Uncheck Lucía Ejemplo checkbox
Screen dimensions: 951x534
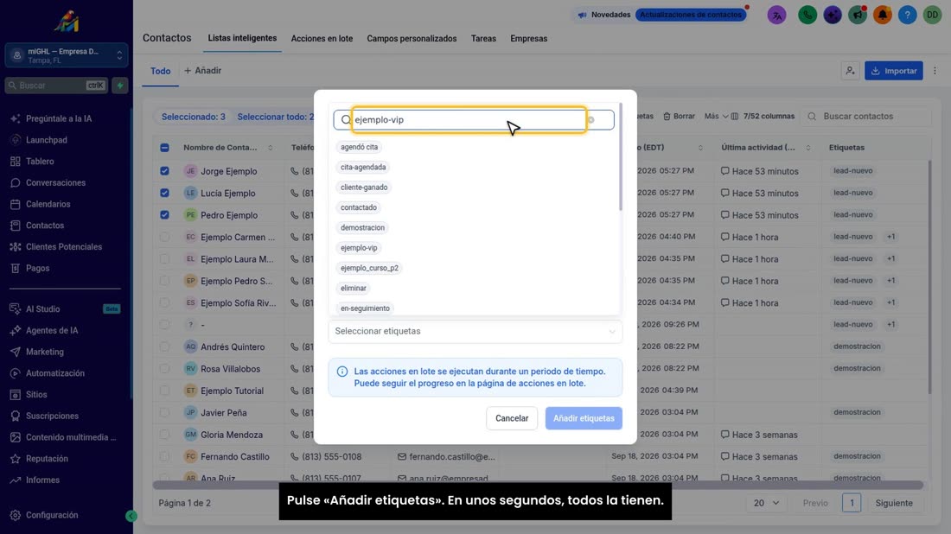coord(164,193)
